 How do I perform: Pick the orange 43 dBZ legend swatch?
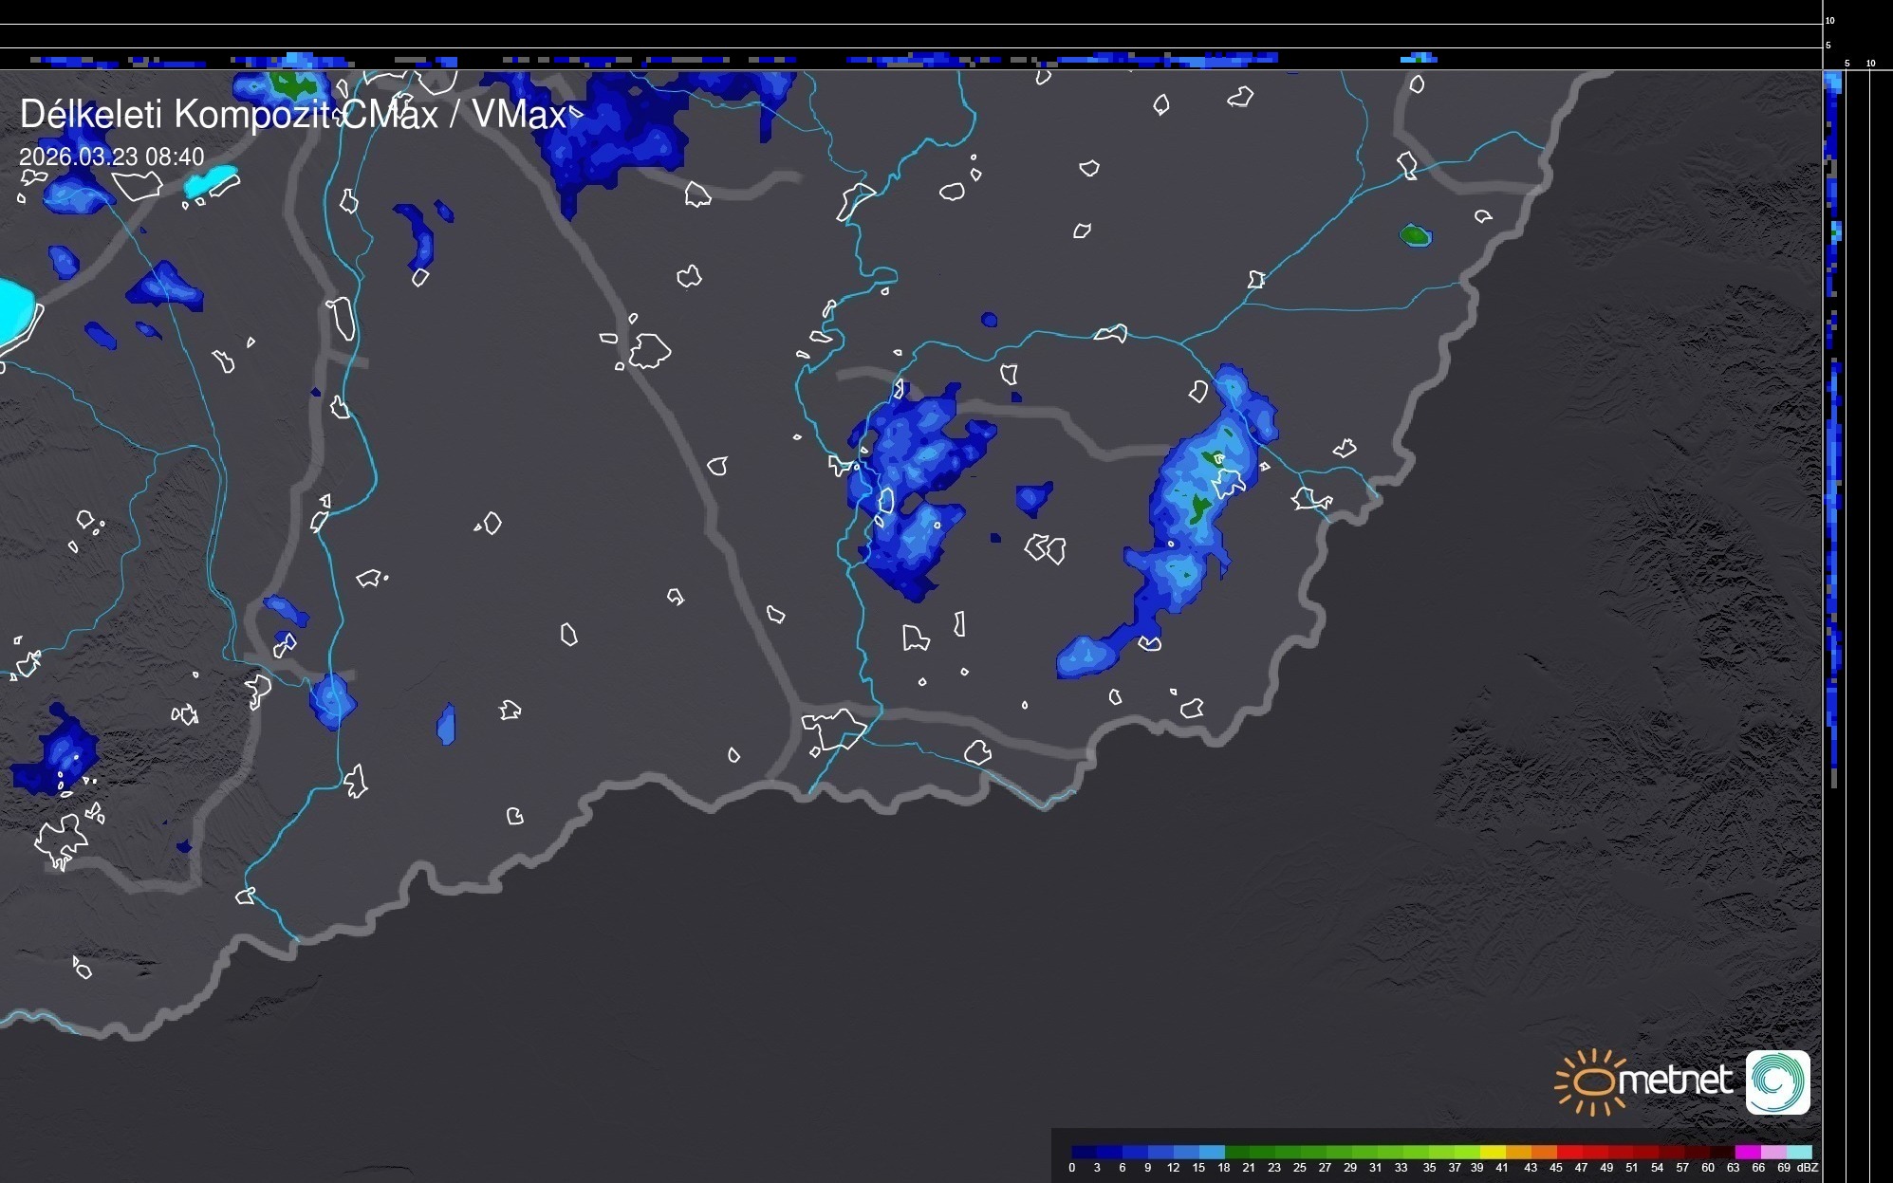(1543, 1152)
